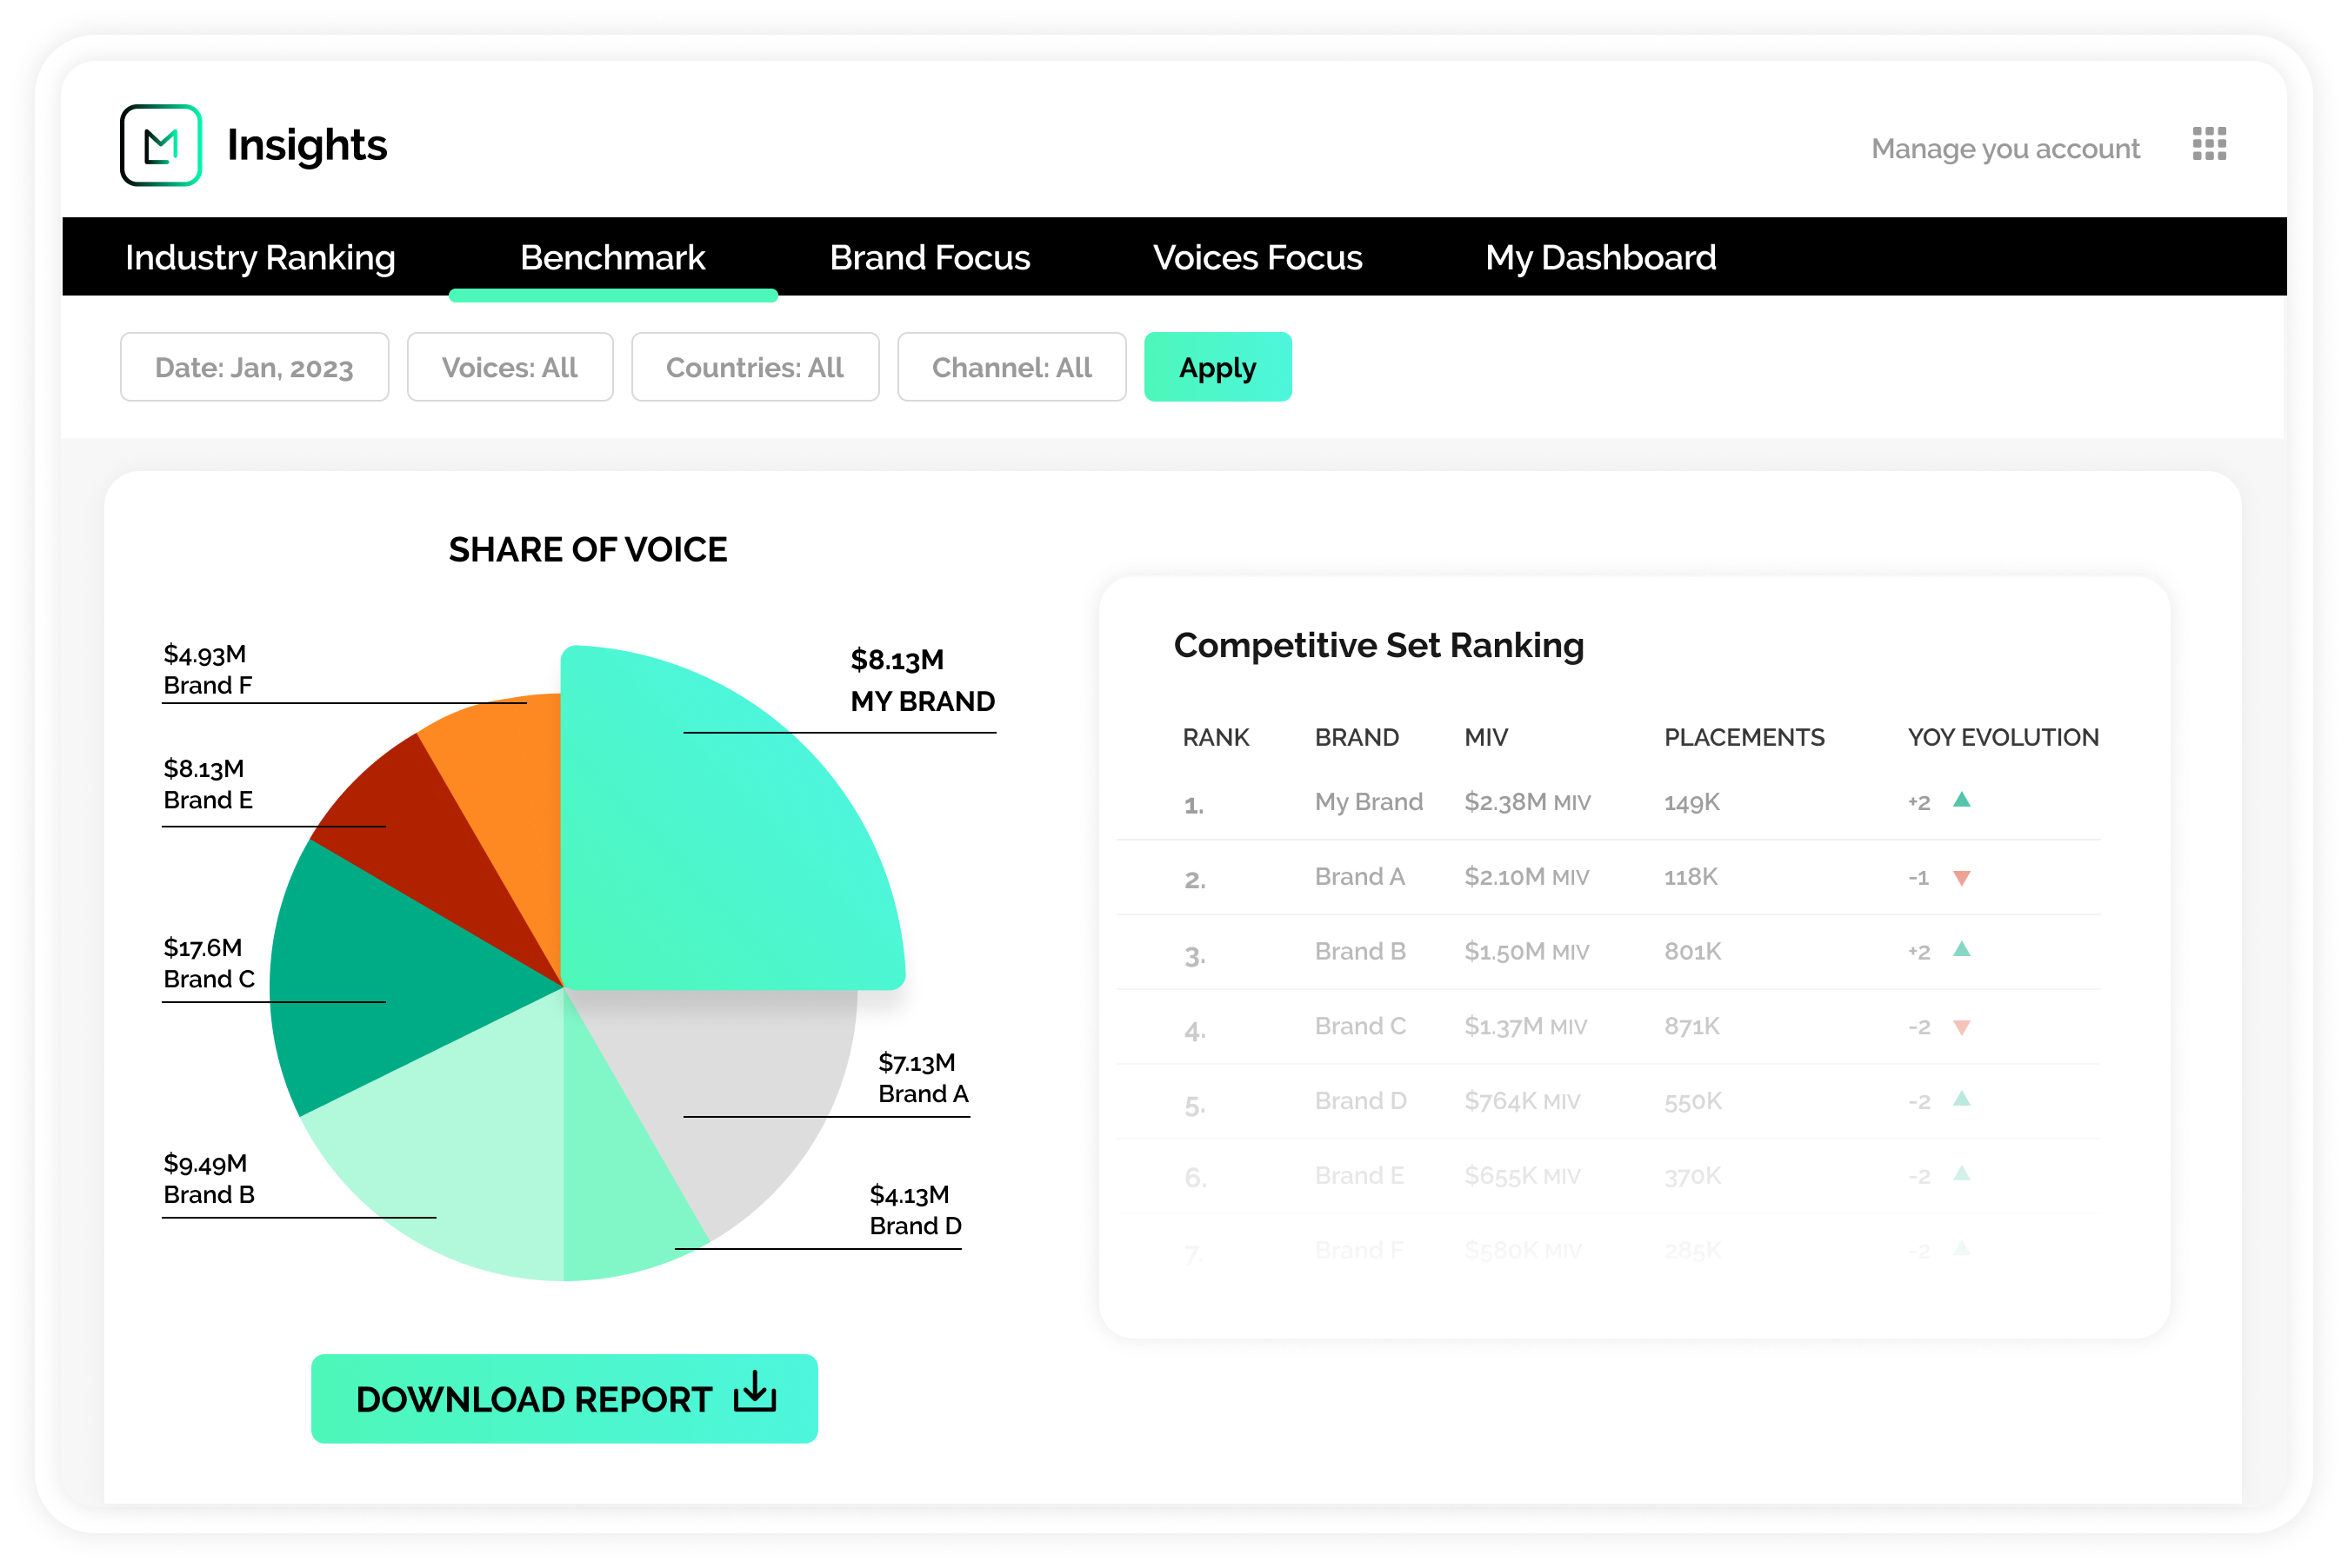Click Brand D trend arrow icon
Viewport: 2348px width, 1568px height.
click(x=1961, y=1099)
